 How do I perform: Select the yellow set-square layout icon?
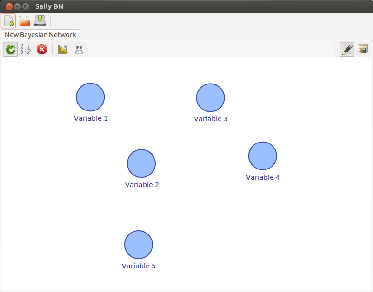pyautogui.click(x=63, y=49)
